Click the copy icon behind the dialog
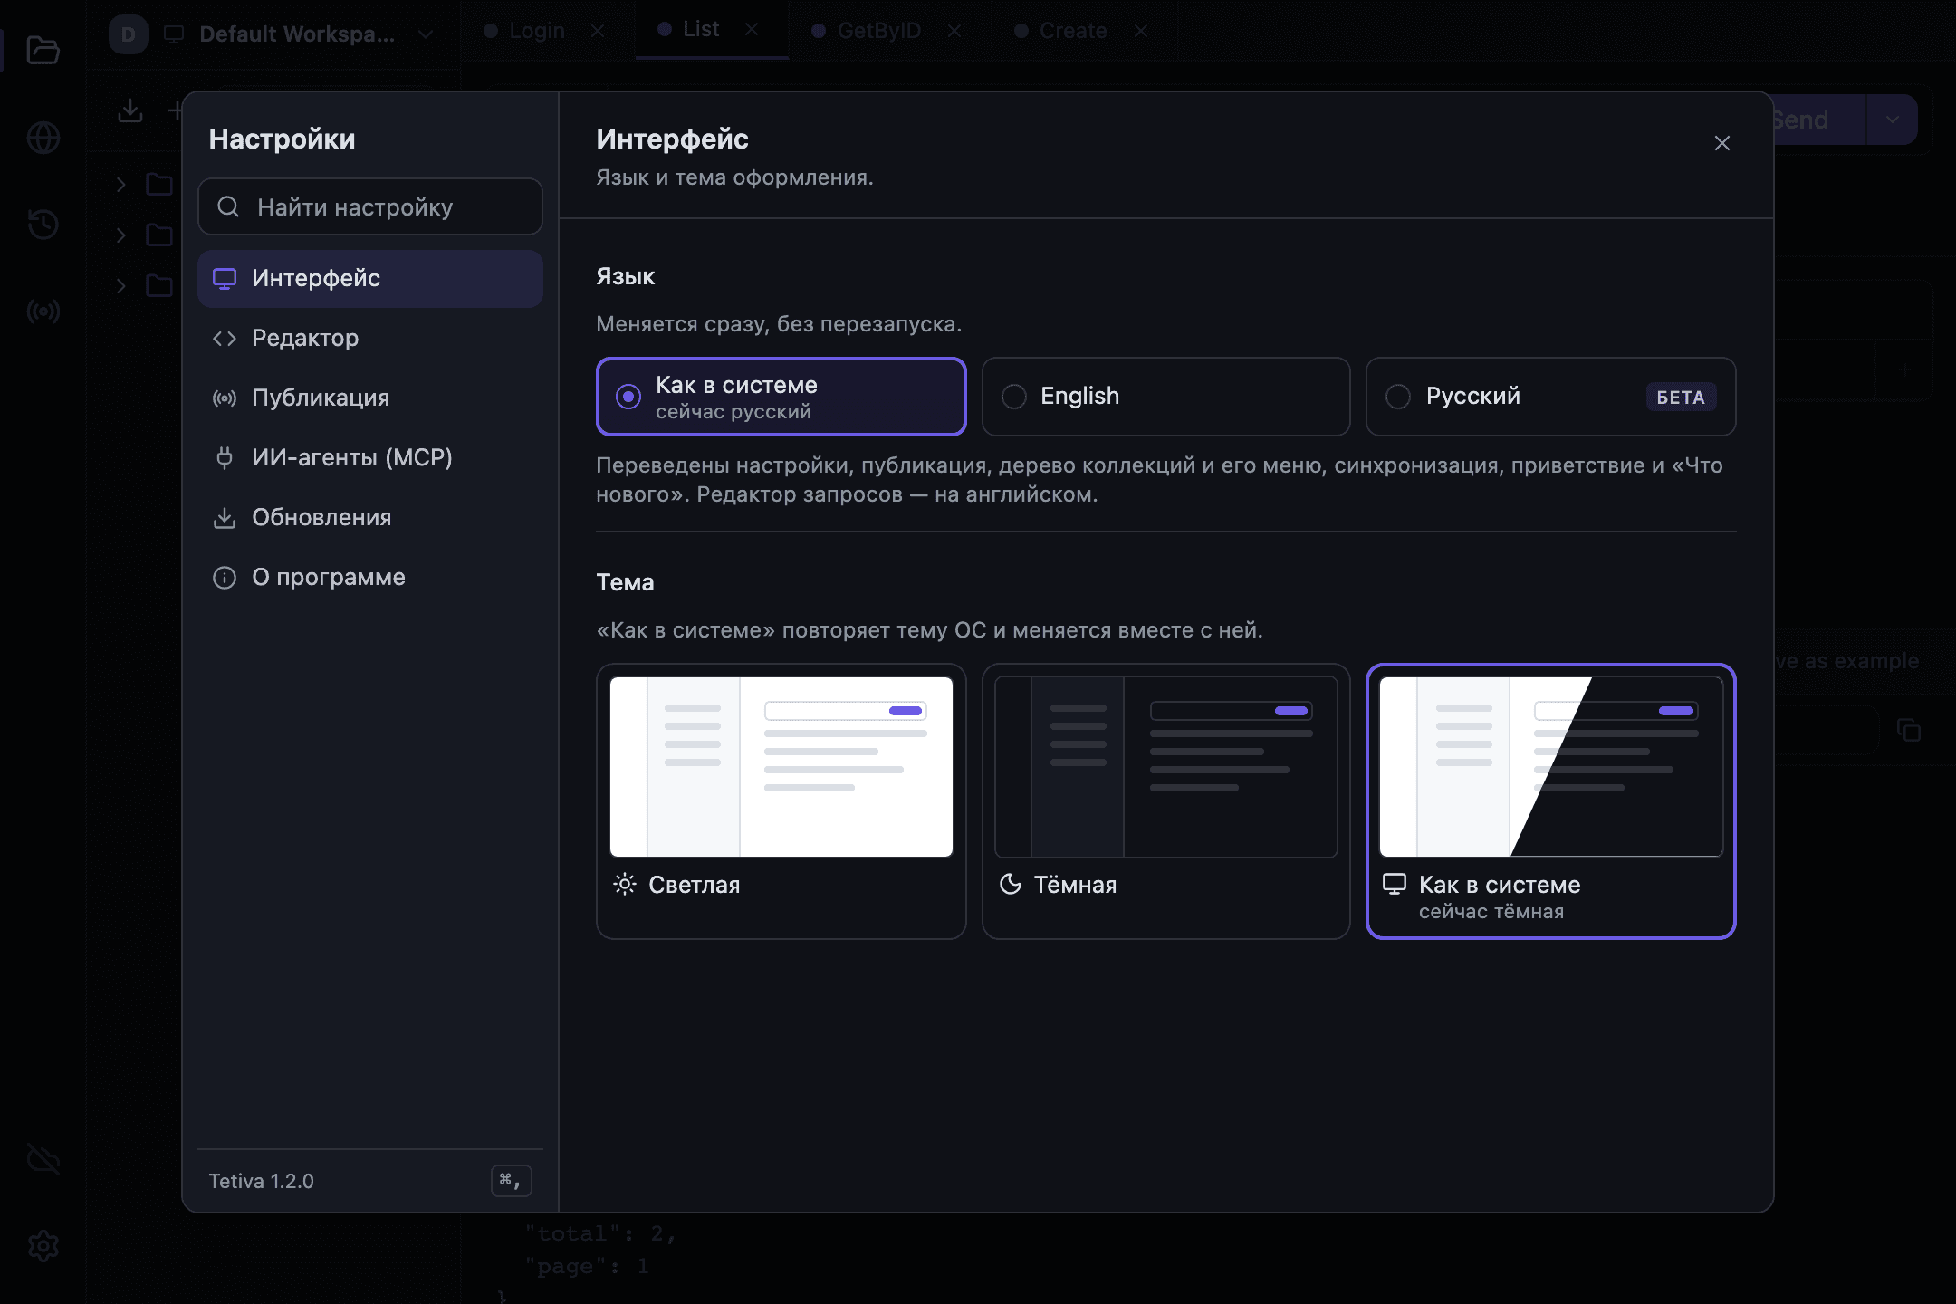The height and width of the screenshot is (1304, 1956). pos(1909,730)
